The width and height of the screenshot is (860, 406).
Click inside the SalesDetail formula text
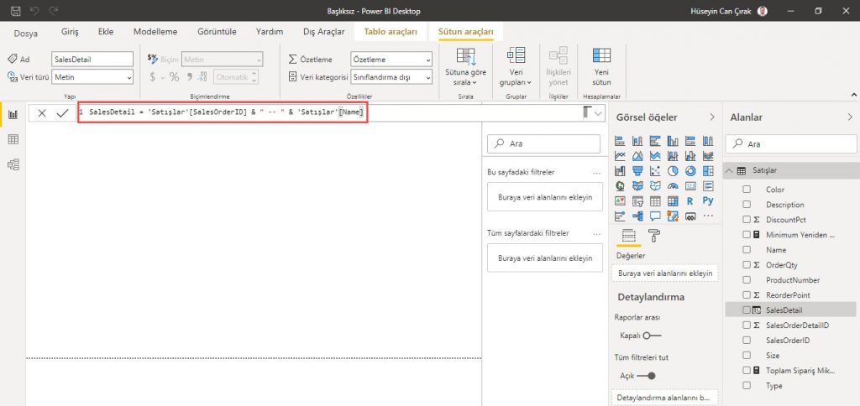[226, 113]
